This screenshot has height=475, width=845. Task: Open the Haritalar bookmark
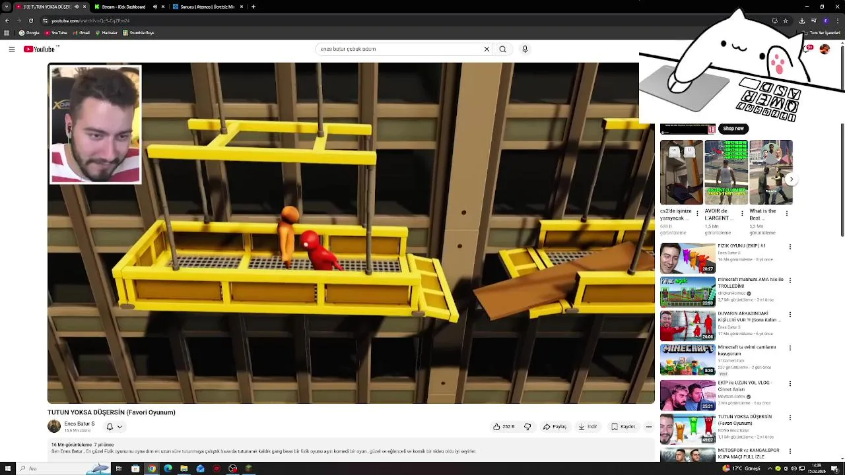click(x=106, y=33)
